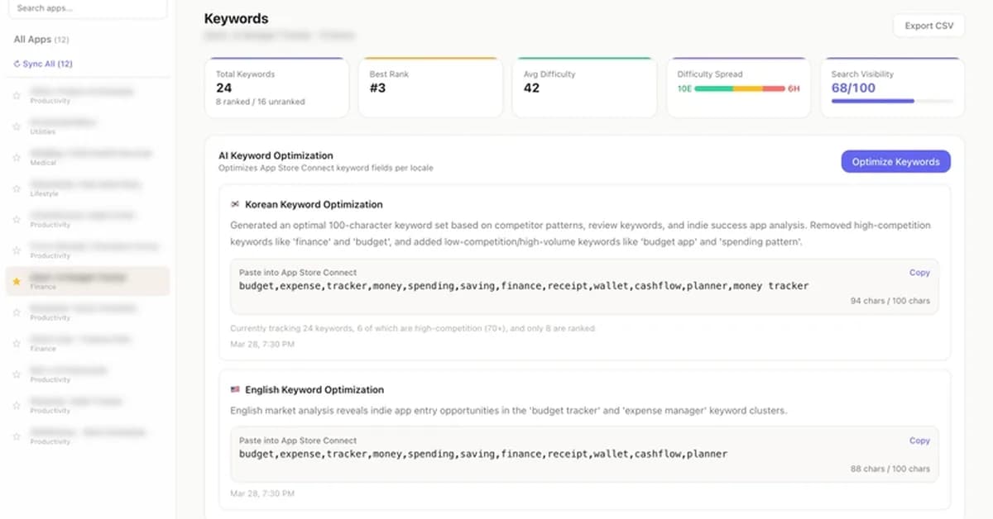Image resolution: width=993 pixels, height=519 pixels.
Task: Copy the English keyword set
Action: click(919, 441)
